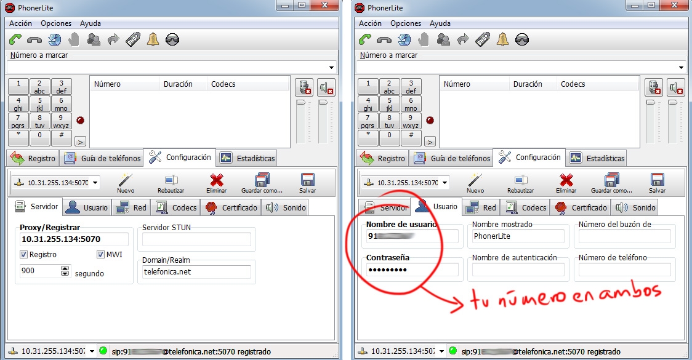692x360 pixels.
Task: Click Salvar disk button in right window
Action: [x=657, y=183]
